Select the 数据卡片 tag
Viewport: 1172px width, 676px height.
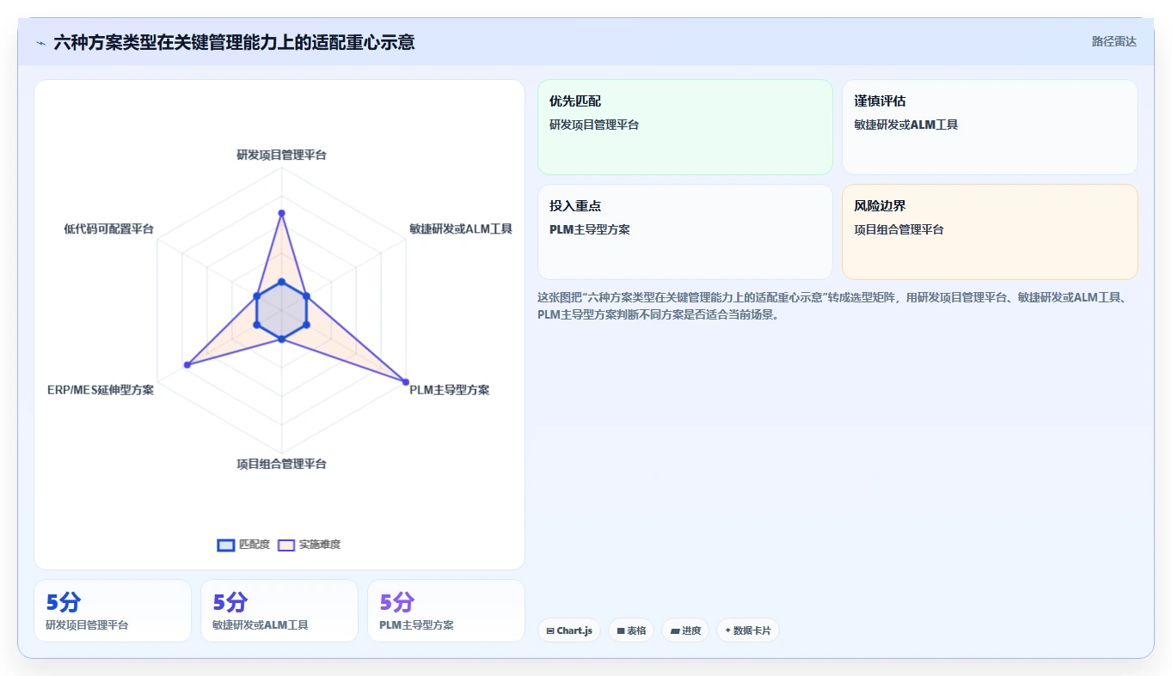[748, 630]
